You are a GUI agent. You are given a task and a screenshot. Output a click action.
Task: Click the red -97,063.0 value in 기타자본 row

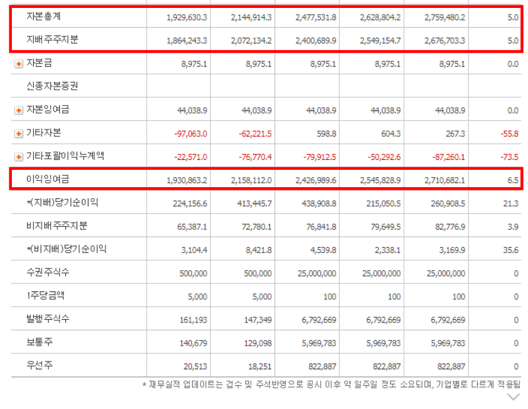189,133
